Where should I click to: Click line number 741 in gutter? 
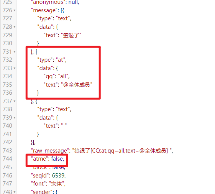pos(7,134)
